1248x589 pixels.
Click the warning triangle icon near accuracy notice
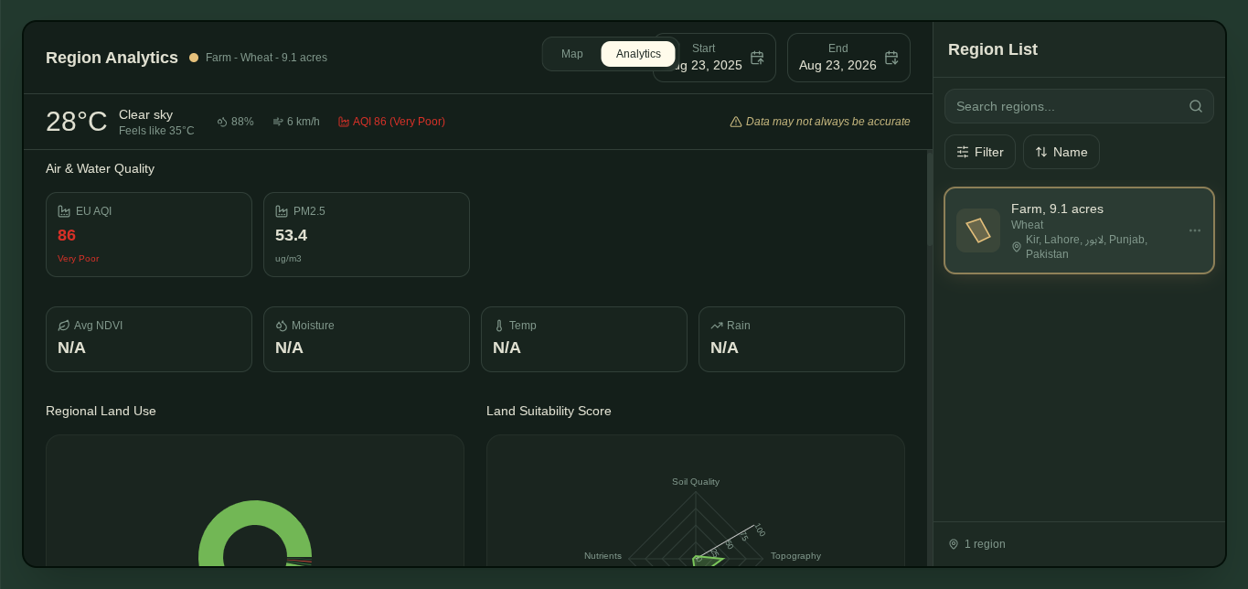click(x=736, y=122)
